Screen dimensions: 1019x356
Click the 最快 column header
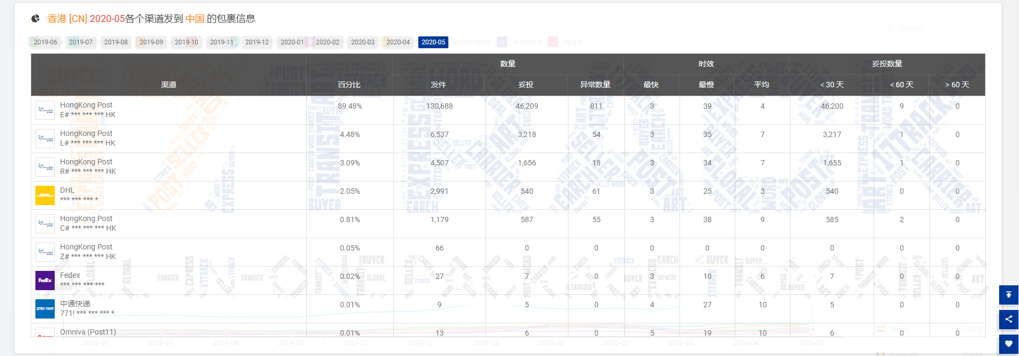[651, 85]
